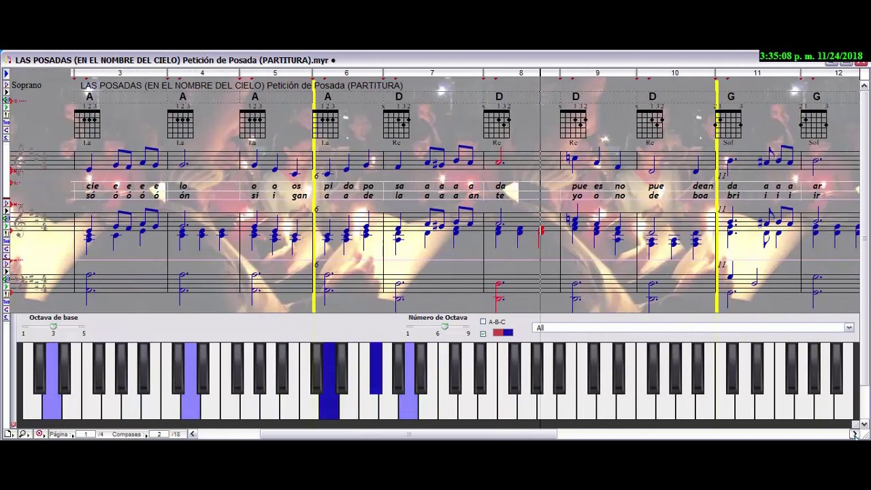Screen dimensions: 871x490
Task: Toggle Tab icon on the middle staff
Action: click(6, 241)
